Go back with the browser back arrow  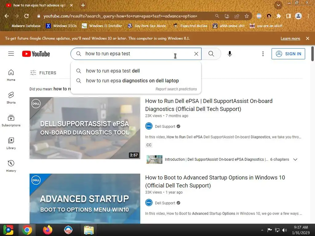7,16
